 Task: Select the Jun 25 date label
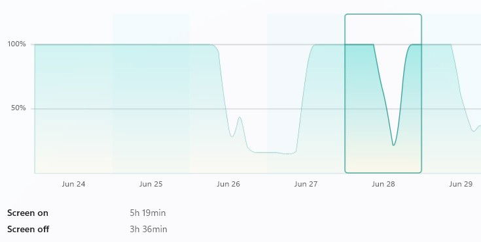(151, 184)
